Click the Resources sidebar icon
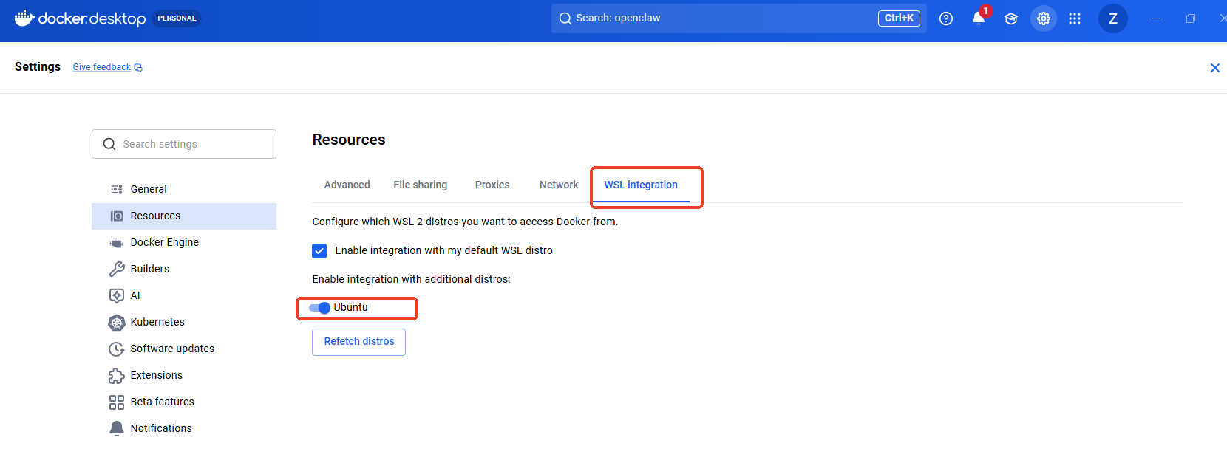The image size is (1227, 460). [x=117, y=216]
